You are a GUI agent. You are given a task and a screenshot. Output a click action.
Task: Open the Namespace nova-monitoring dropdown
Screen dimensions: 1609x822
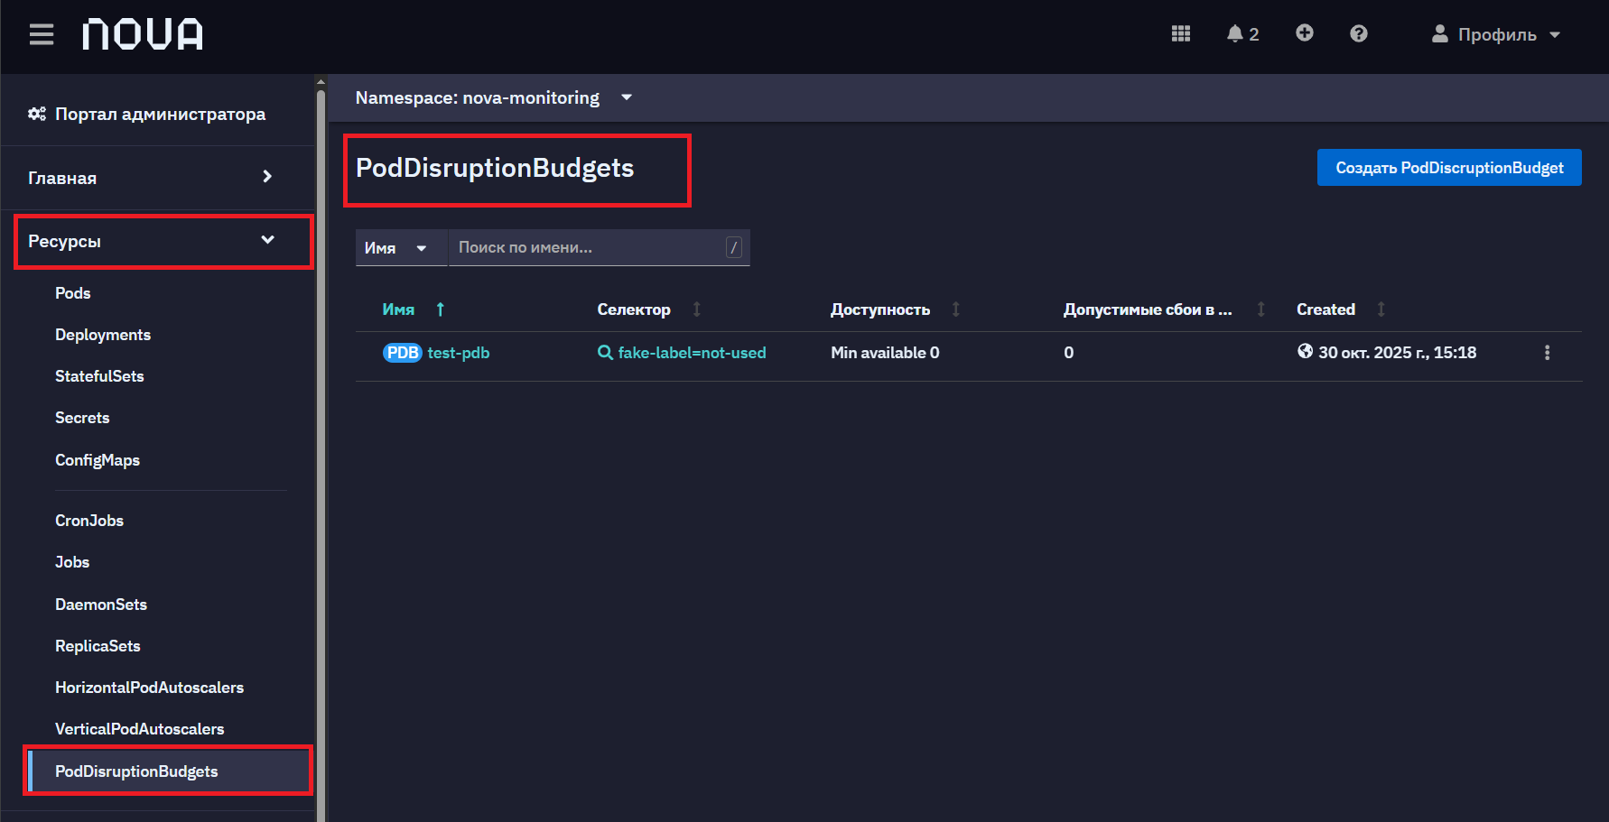[x=494, y=97]
